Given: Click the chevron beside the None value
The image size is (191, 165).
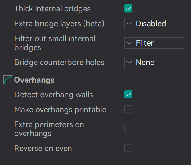Looking at the screenshot, I should point(129,62).
